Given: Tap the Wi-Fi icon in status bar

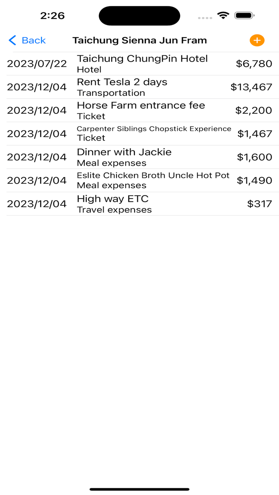Looking at the screenshot, I should [223, 16].
